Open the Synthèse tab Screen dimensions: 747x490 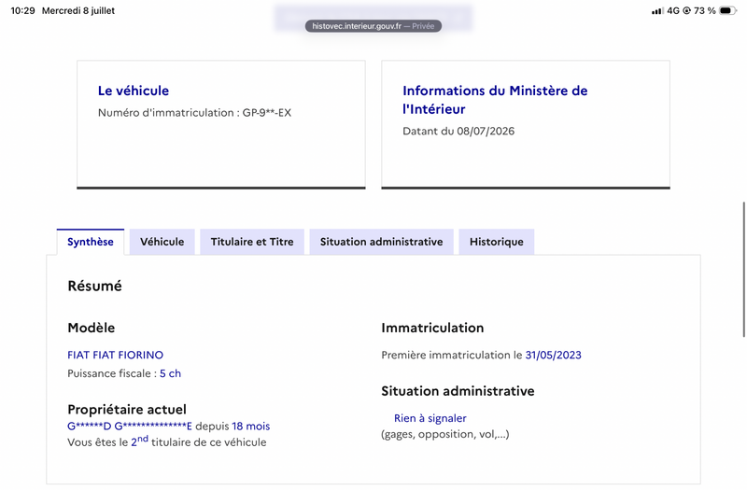(91, 242)
